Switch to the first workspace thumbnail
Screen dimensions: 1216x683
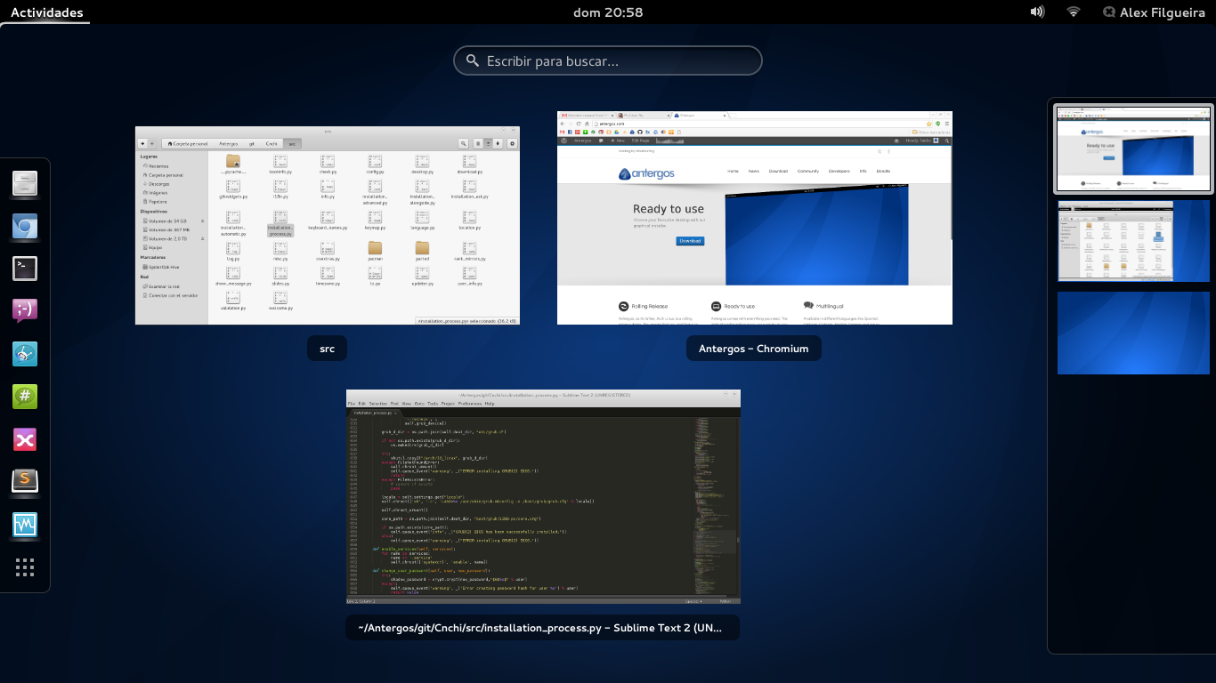point(1133,149)
